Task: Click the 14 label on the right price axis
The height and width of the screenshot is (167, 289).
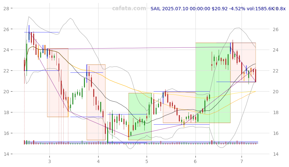Action: point(276,154)
